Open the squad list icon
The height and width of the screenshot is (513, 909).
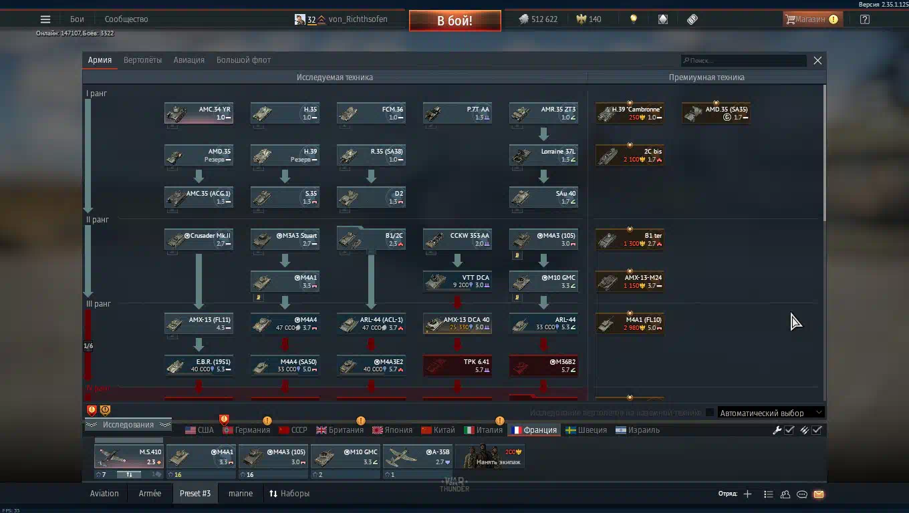point(768,494)
